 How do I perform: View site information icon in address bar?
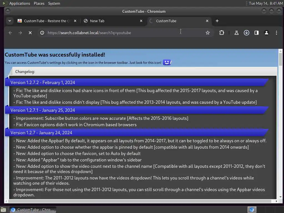tap(42, 33)
